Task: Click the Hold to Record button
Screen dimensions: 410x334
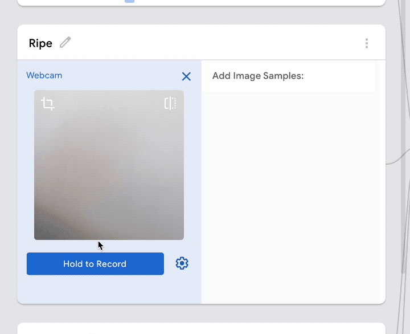Action: pos(95,263)
